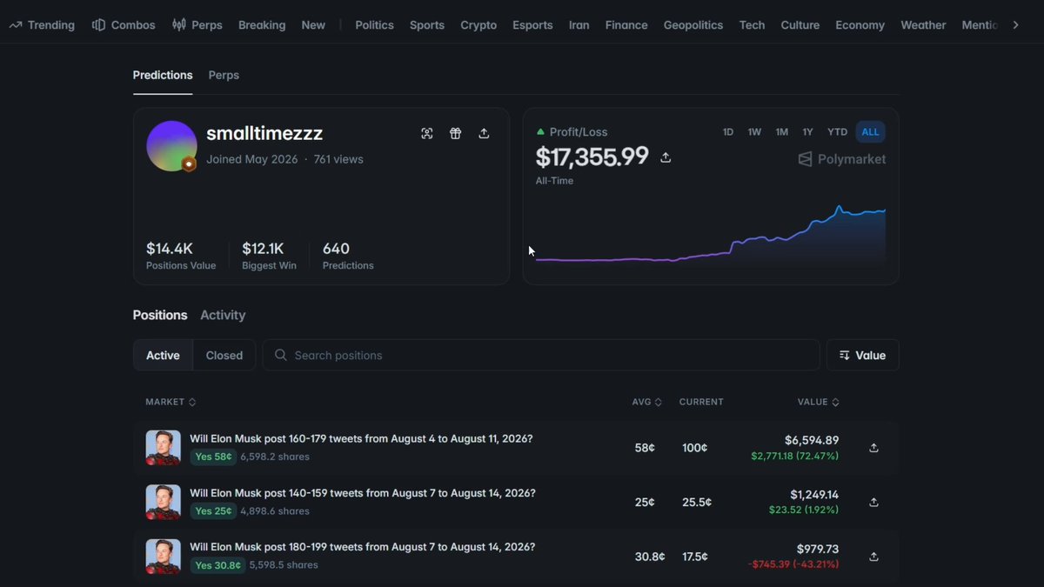Open the 180-199 tweets market title
This screenshot has width=1044, height=587.
[x=363, y=547]
